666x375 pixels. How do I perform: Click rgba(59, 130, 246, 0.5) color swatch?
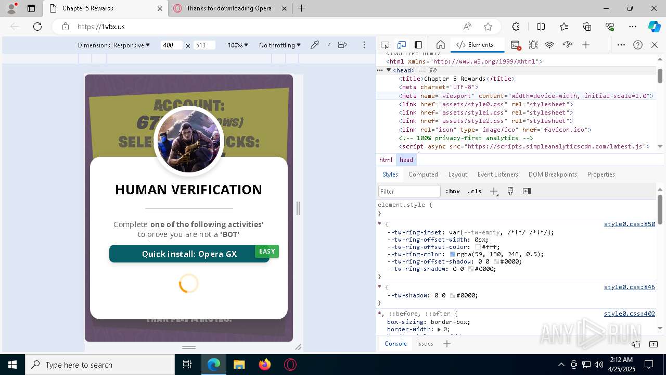click(x=453, y=255)
